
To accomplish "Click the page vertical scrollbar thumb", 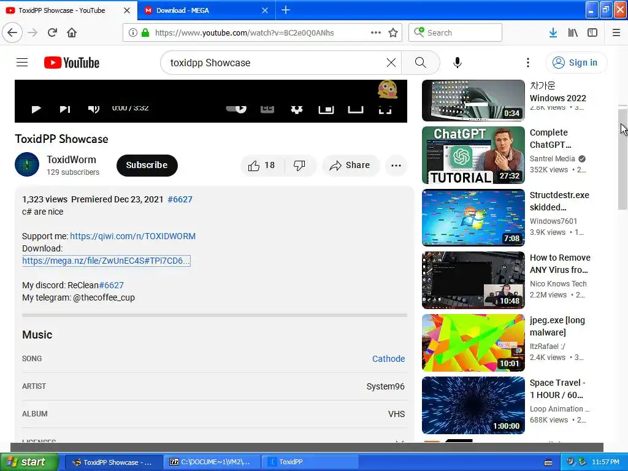I will (622, 158).
